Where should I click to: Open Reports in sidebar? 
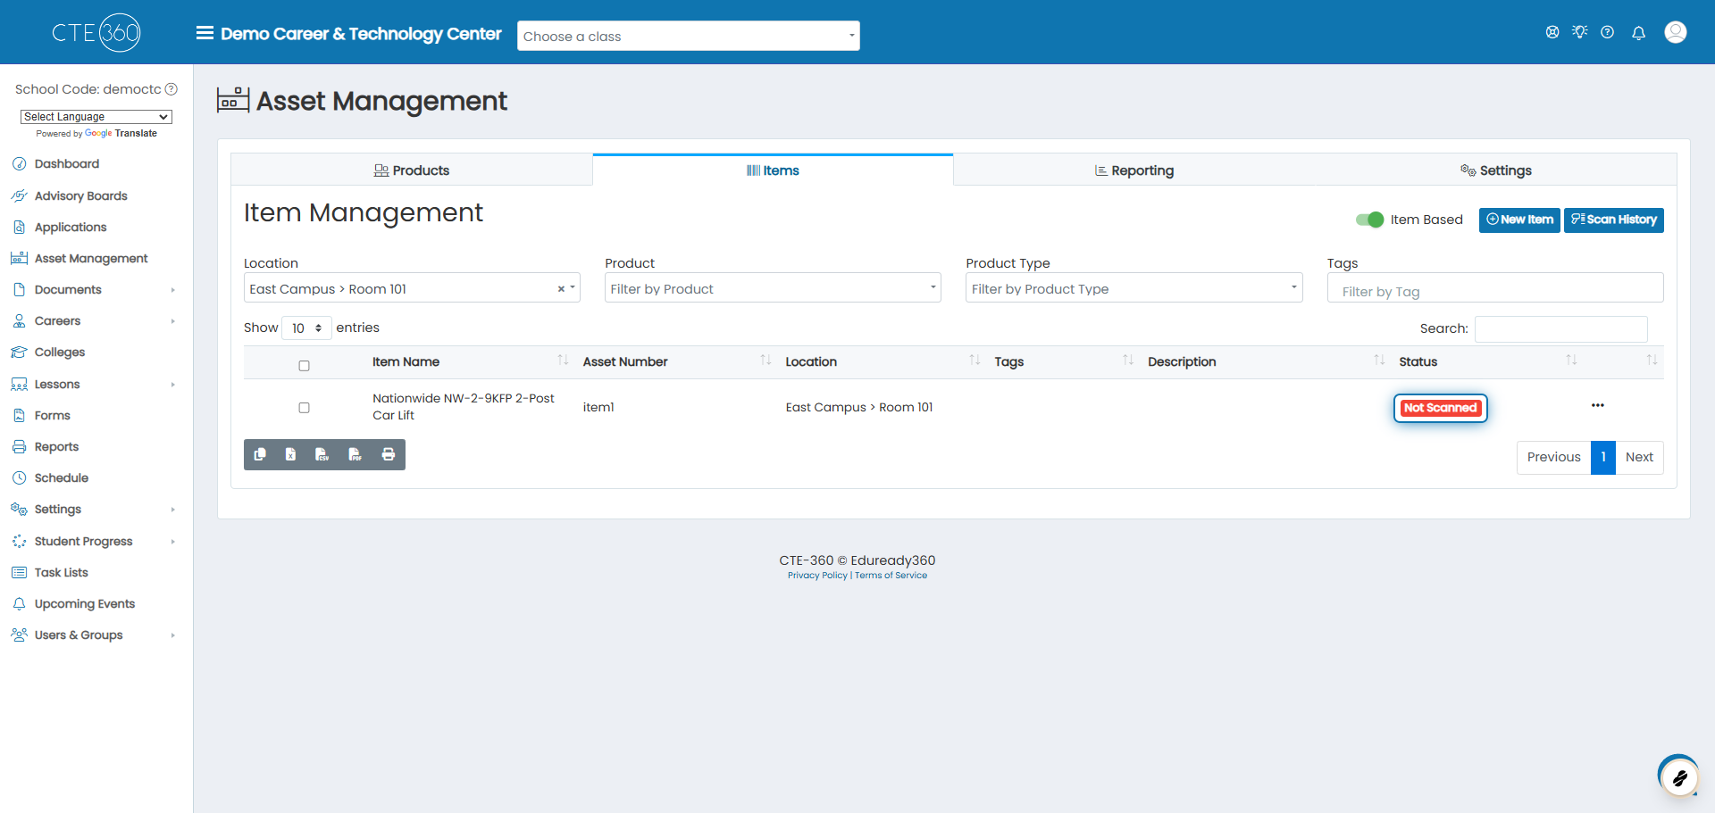[x=56, y=447]
